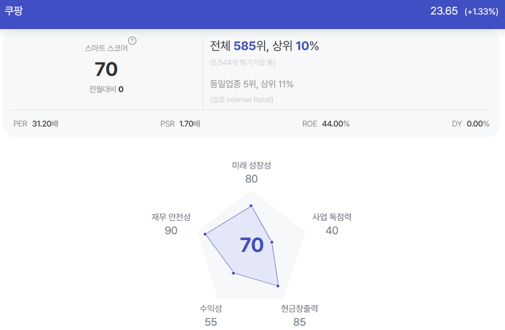The width and height of the screenshot is (505, 330).
Task: Click the 동일업종 5위, 상위 11% text
Action: 252,85
